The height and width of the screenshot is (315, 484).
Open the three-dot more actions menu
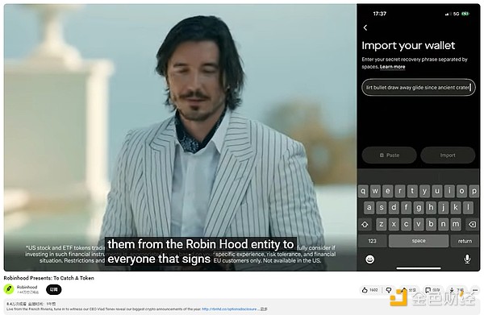[475, 290]
